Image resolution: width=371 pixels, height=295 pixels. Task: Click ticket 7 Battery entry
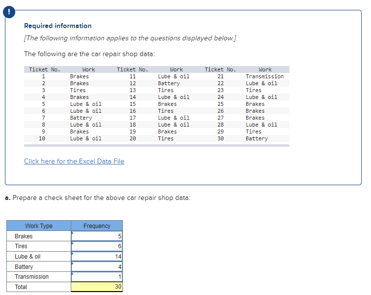pyautogui.click(x=81, y=118)
